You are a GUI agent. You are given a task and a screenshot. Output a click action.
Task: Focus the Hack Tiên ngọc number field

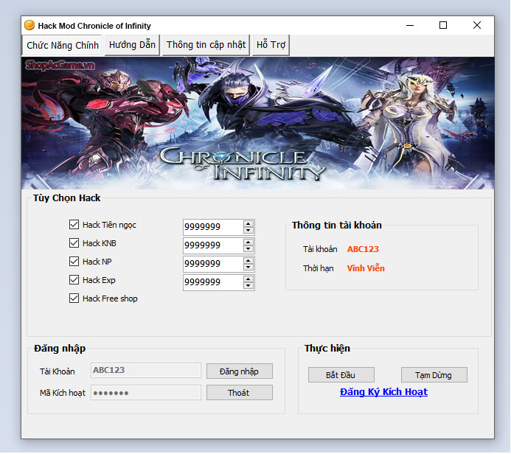[x=213, y=227]
